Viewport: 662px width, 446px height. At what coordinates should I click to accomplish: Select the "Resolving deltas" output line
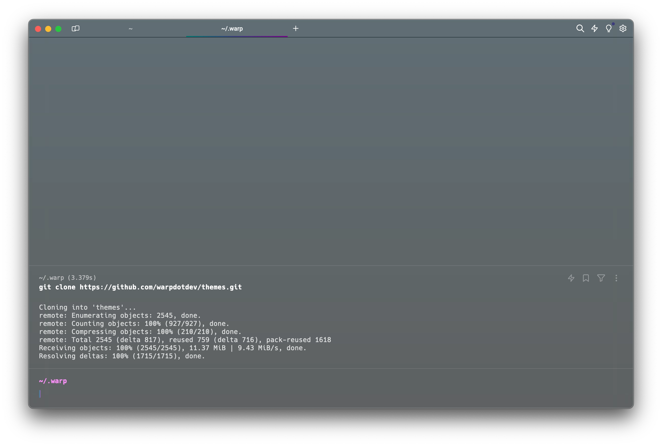[122, 356]
